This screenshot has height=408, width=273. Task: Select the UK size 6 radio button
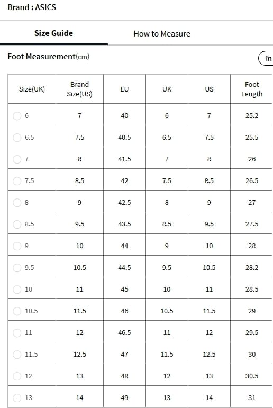[17, 116]
